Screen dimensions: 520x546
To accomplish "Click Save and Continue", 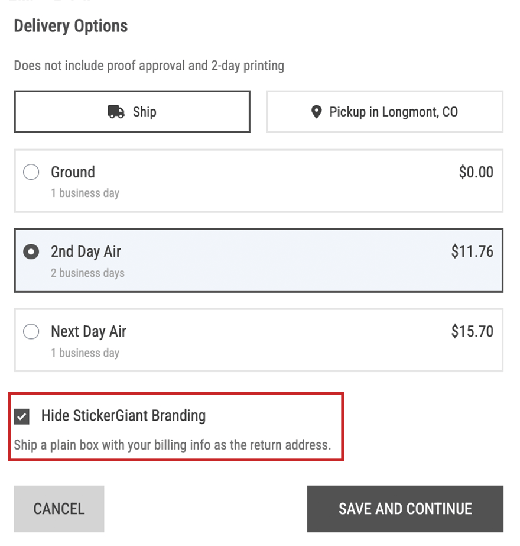I will click(405, 509).
